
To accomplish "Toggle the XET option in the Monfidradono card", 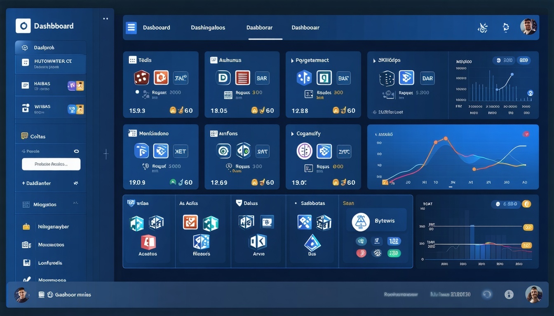I will tap(181, 151).
